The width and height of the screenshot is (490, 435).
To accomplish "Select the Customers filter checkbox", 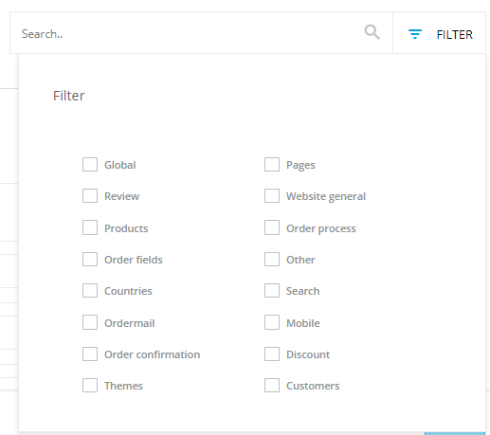I will pyautogui.click(x=272, y=386).
